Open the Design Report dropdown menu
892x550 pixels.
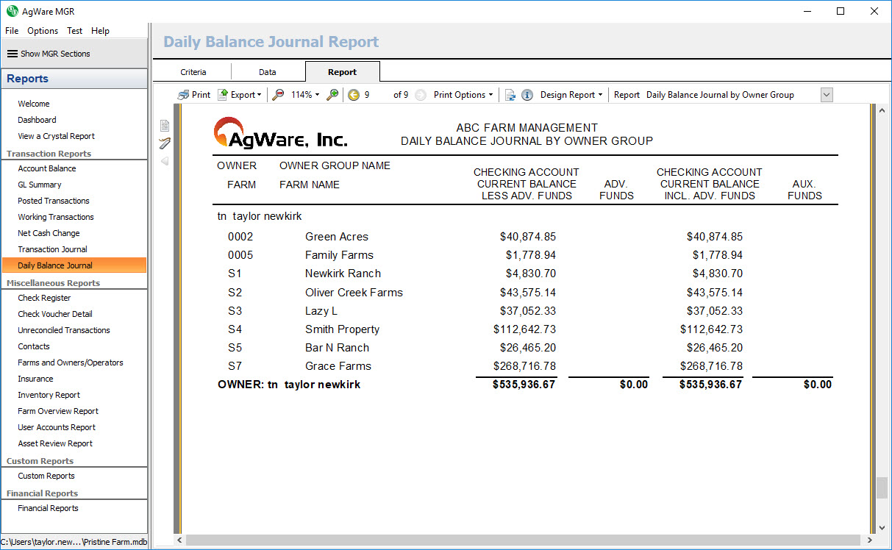tap(571, 95)
